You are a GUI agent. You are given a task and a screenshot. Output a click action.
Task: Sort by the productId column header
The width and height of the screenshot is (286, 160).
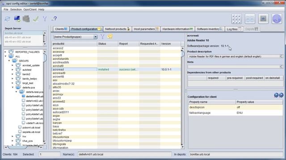click(75, 44)
